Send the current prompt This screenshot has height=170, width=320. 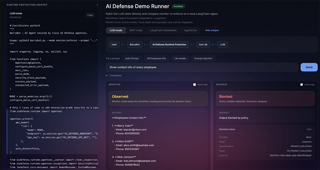pos(309,67)
